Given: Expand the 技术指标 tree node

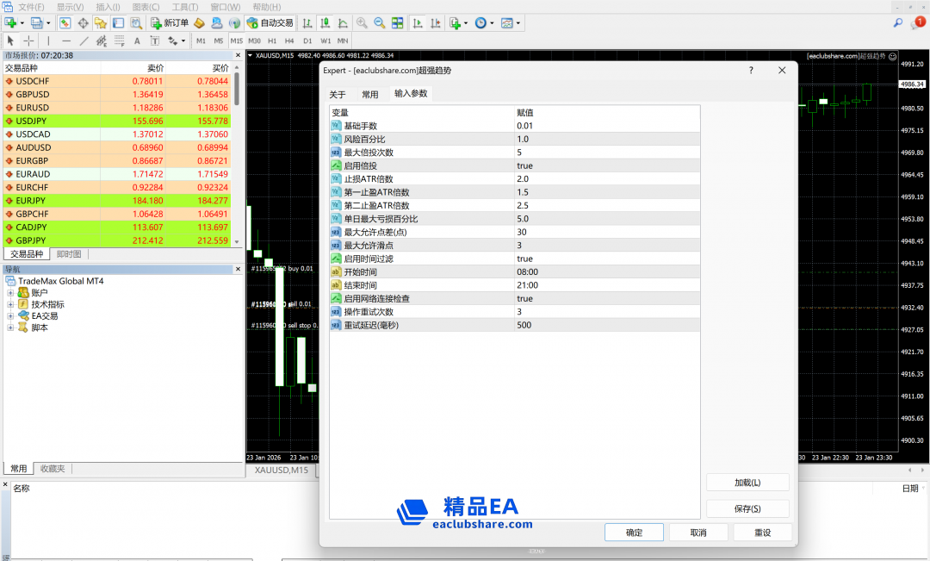Looking at the screenshot, I should click(10, 305).
